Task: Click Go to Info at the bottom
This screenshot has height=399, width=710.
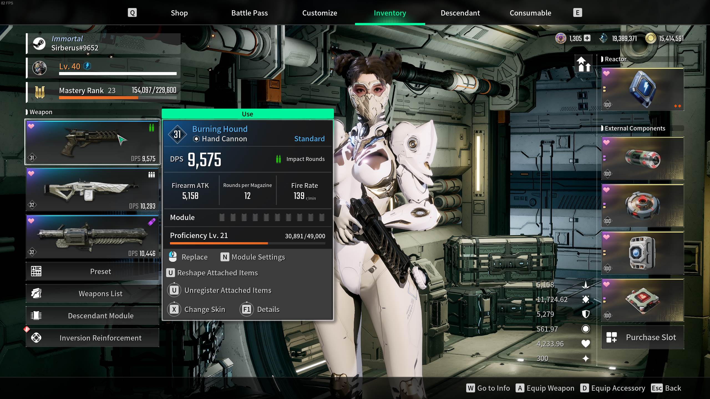Action: (x=488, y=388)
